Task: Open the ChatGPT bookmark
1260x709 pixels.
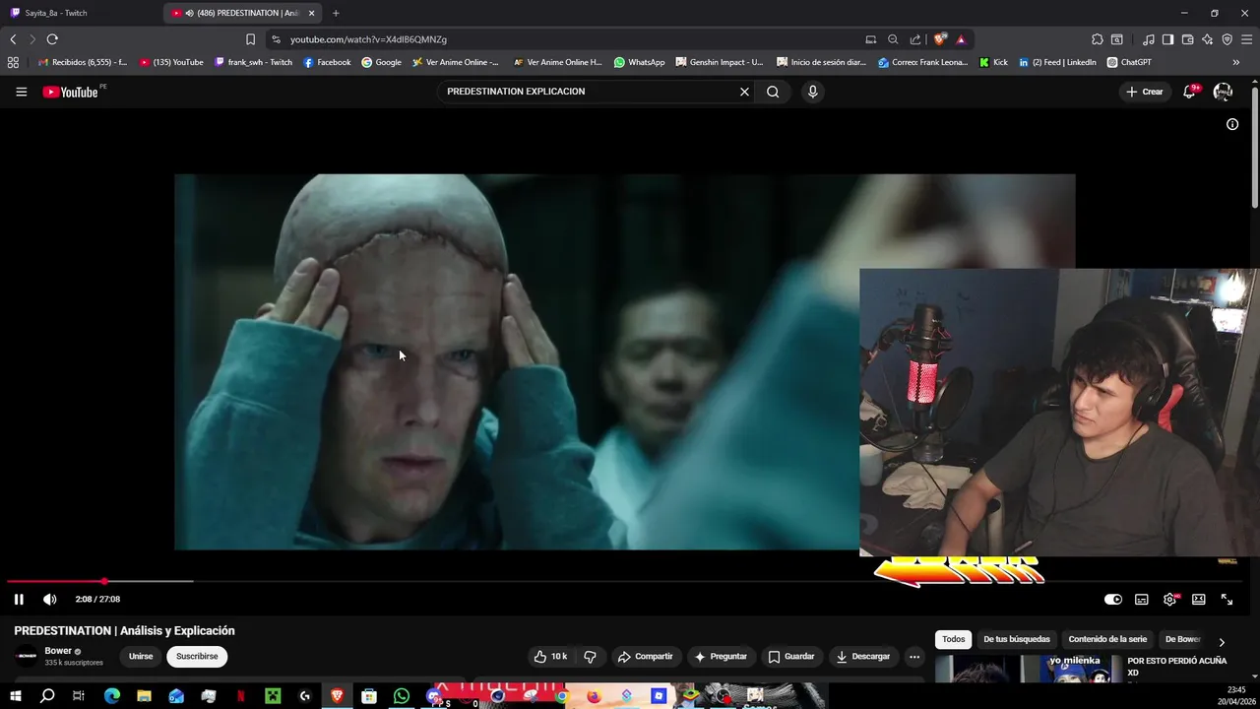Action: [1129, 62]
